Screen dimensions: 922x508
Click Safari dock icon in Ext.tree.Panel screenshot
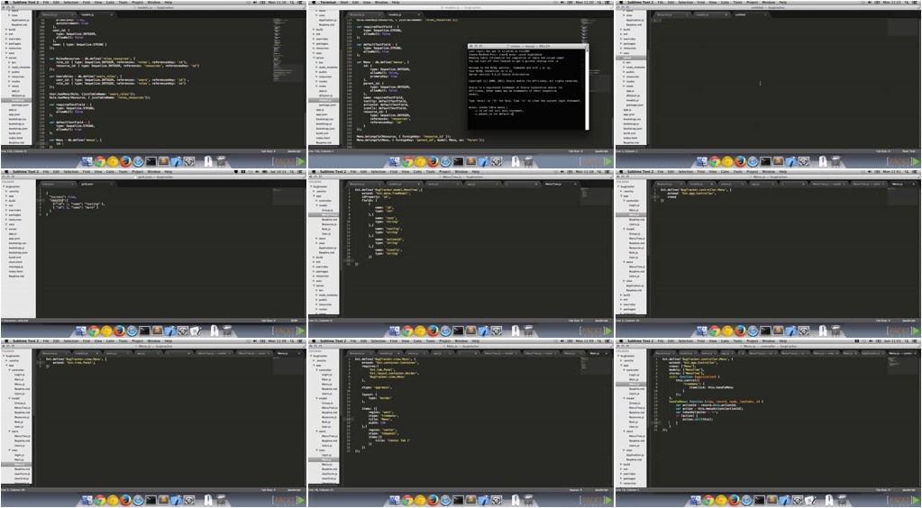138,501
